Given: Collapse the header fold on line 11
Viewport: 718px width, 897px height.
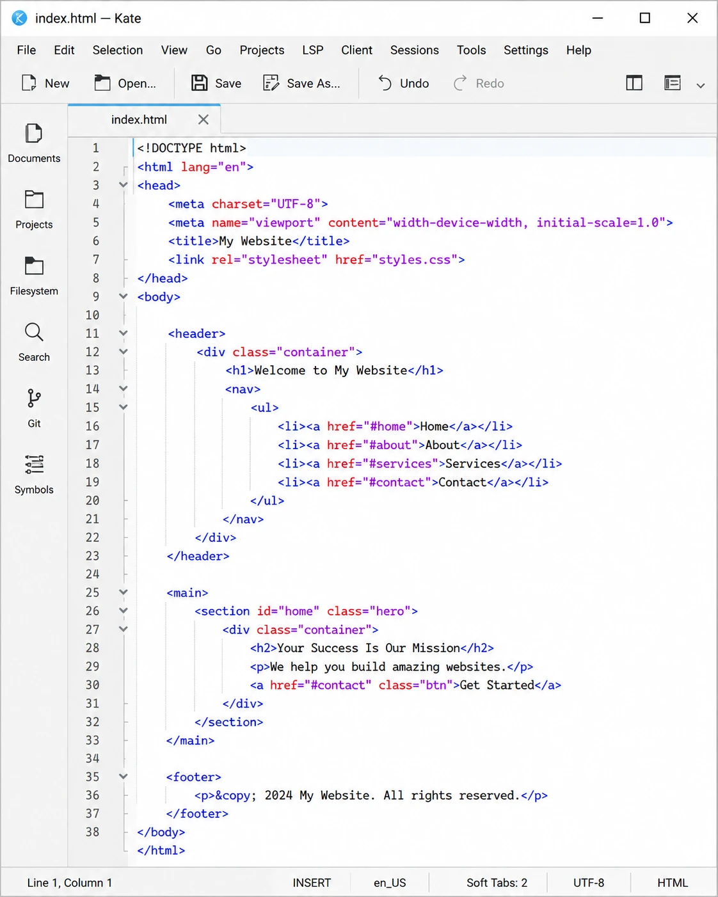Looking at the screenshot, I should click(x=124, y=333).
